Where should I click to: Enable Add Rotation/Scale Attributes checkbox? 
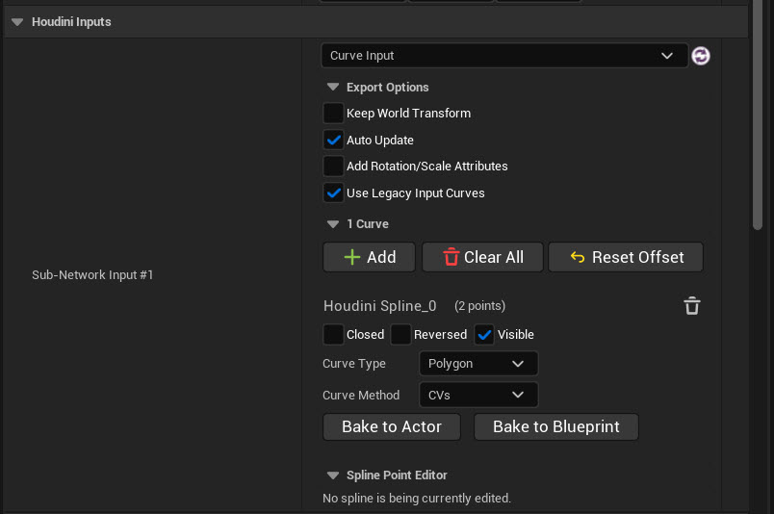pyautogui.click(x=333, y=166)
